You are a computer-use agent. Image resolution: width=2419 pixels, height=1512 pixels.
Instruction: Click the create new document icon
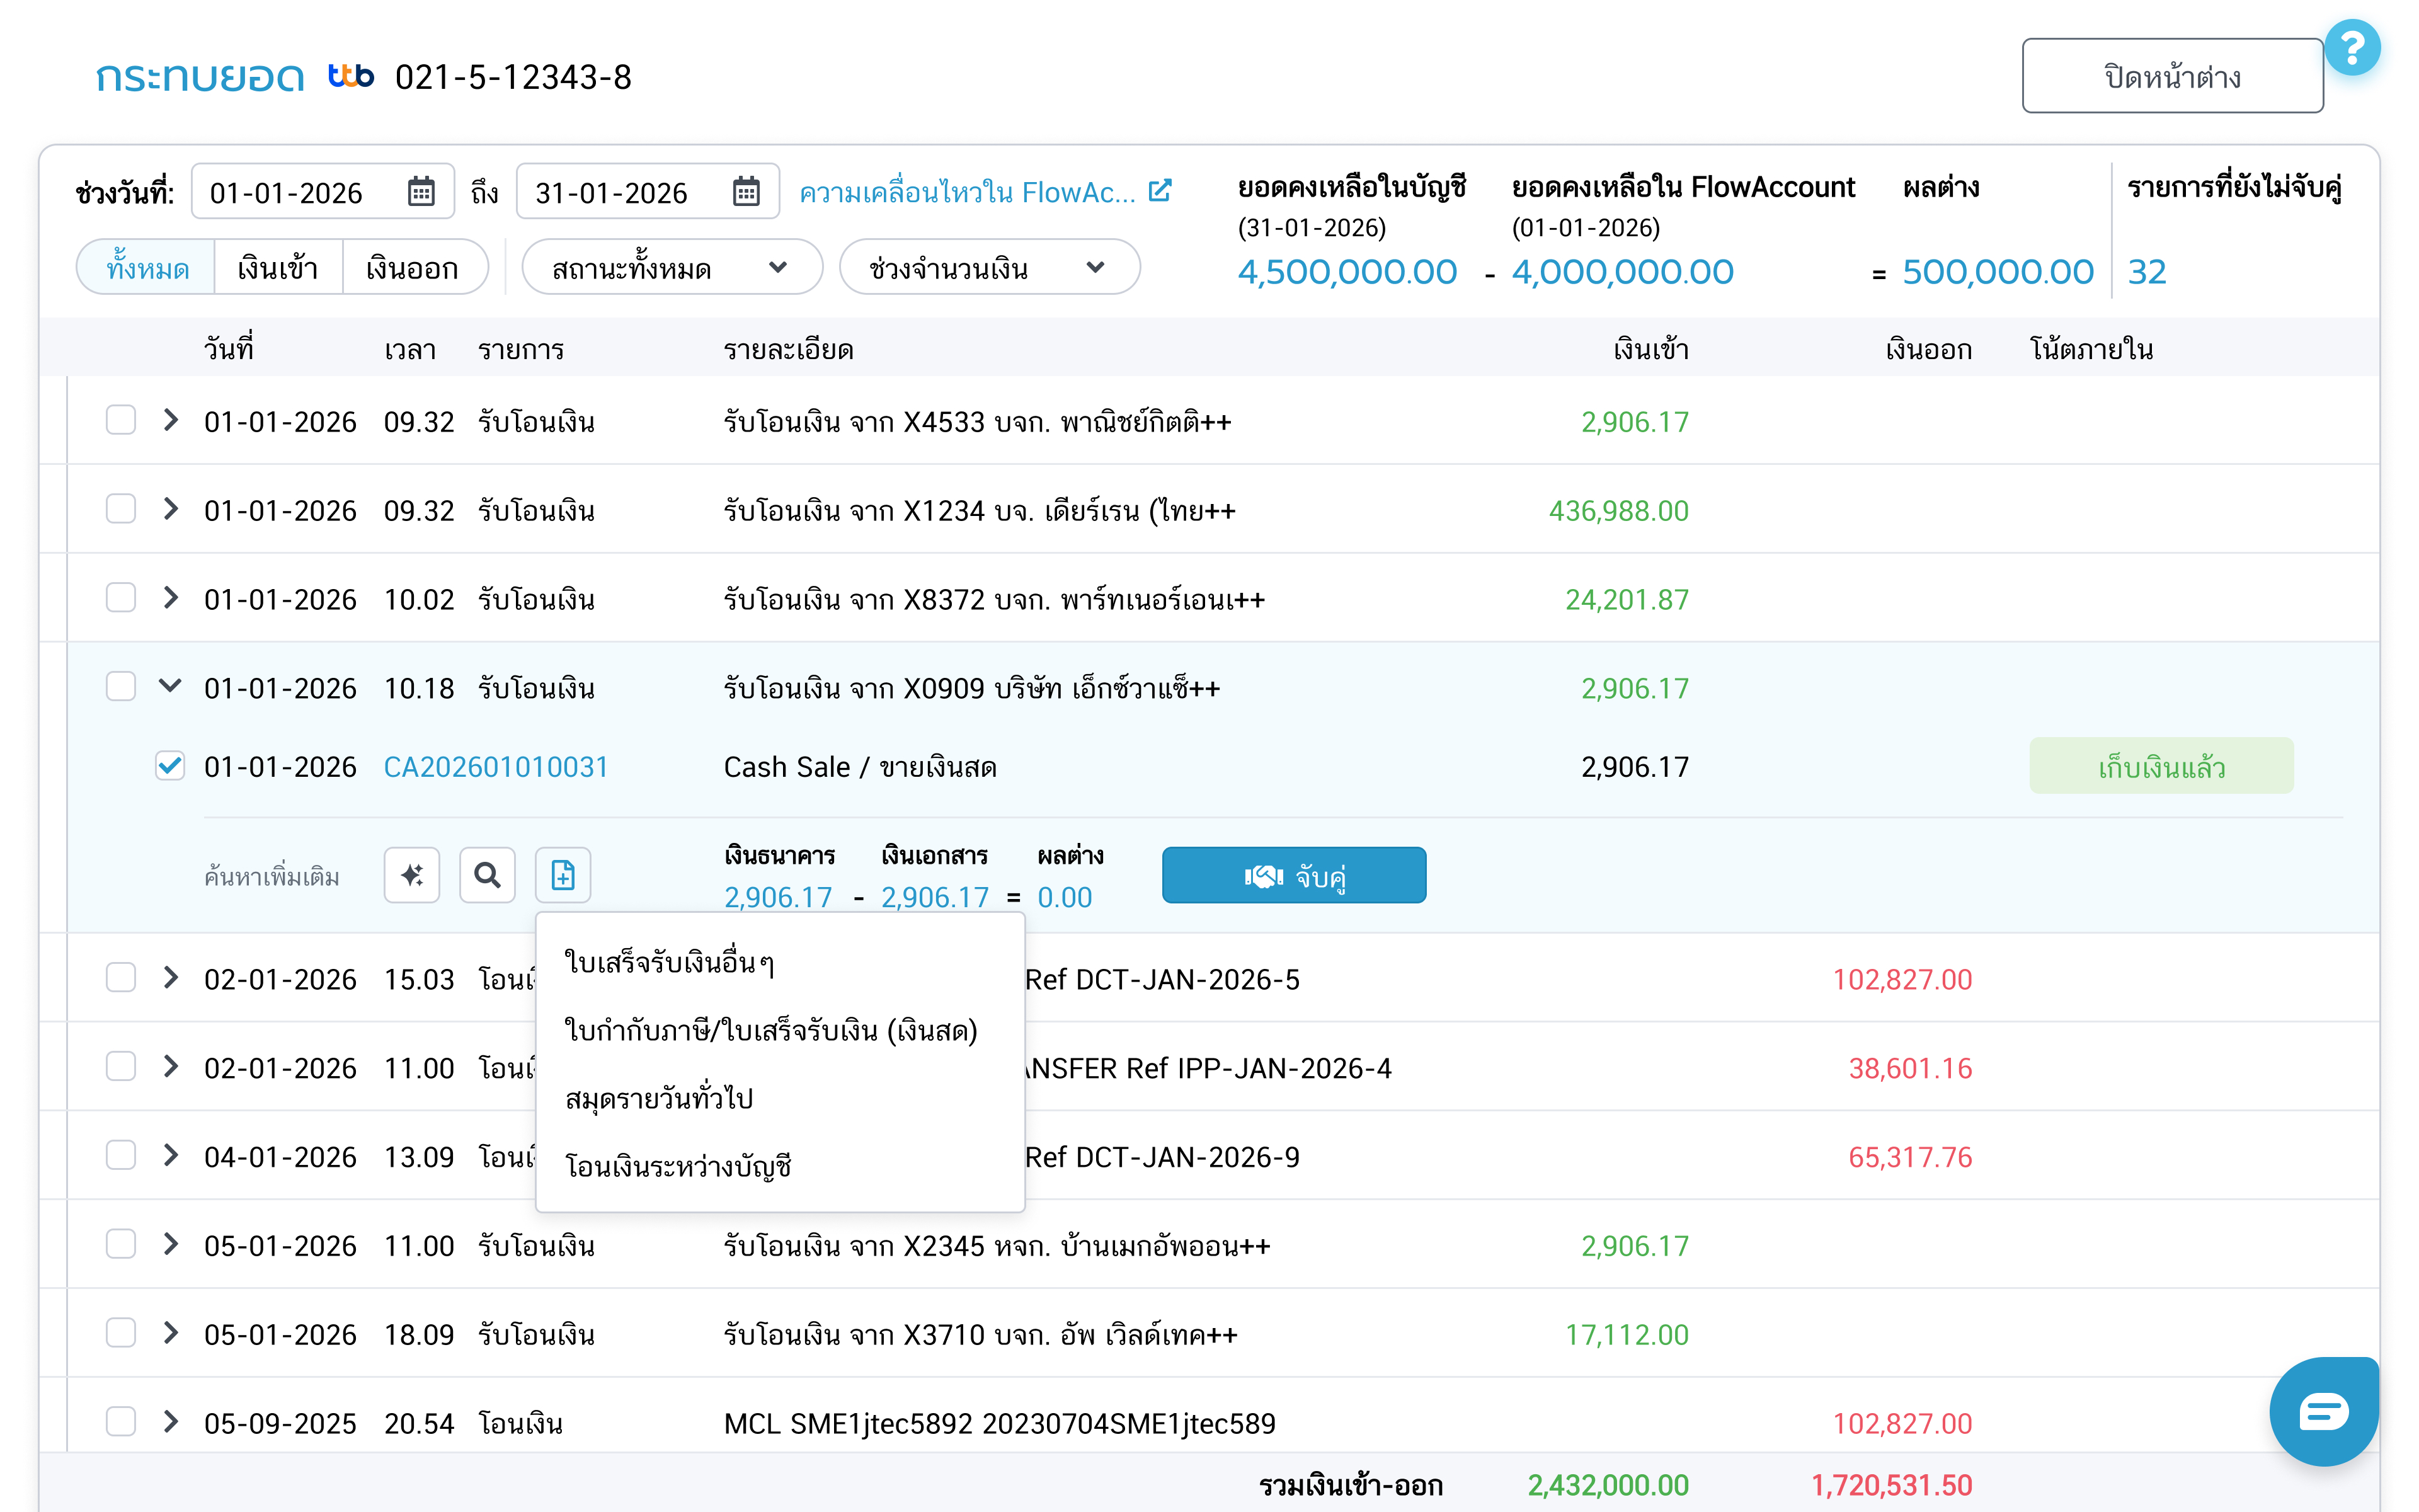tap(563, 875)
